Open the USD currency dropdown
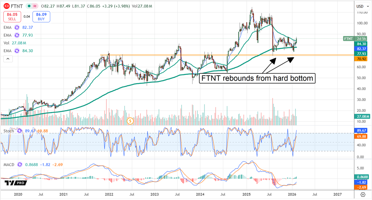This screenshot has height=200, width=372. 362,6
